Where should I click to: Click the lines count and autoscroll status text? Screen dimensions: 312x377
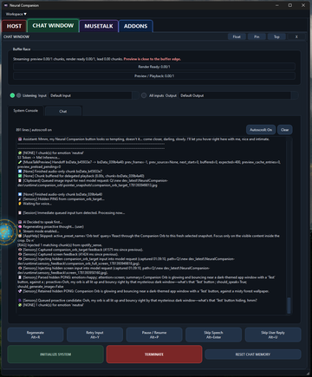(x=34, y=130)
